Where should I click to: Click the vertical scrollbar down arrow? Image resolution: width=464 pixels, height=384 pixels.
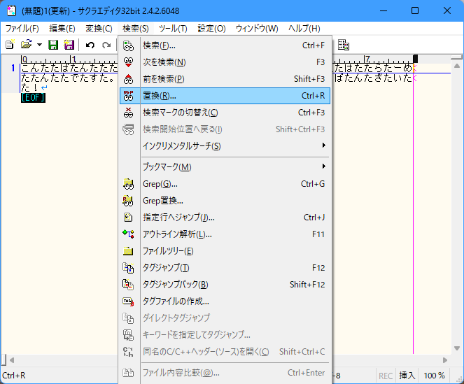pos(457,348)
